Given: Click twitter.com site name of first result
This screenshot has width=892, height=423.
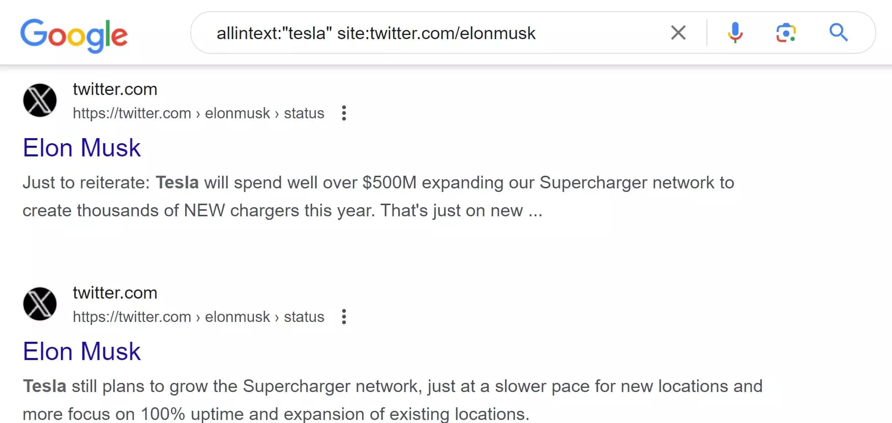Looking at the screenshot, I should click(x=115, y=89).
